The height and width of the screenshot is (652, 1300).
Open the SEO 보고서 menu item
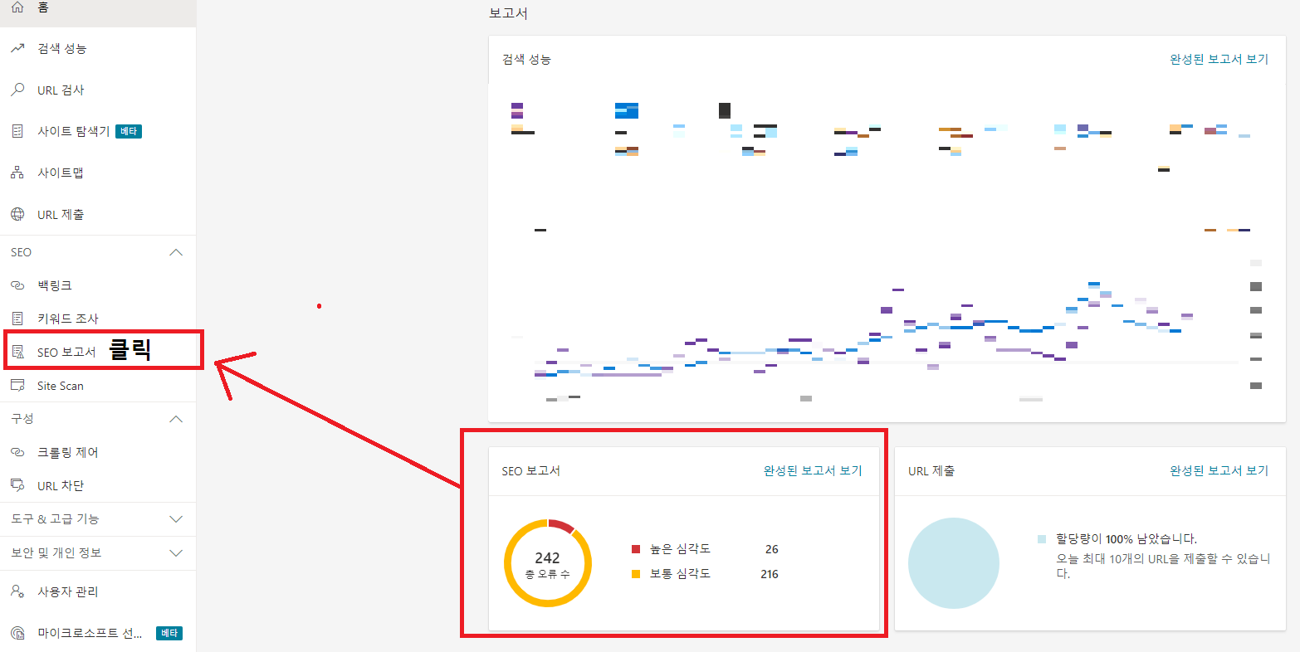[x=98, y=353]
